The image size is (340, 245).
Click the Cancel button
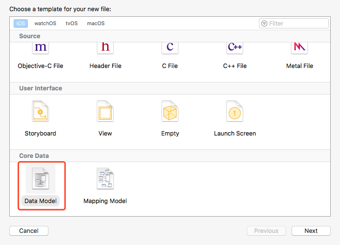coord(29,231)
